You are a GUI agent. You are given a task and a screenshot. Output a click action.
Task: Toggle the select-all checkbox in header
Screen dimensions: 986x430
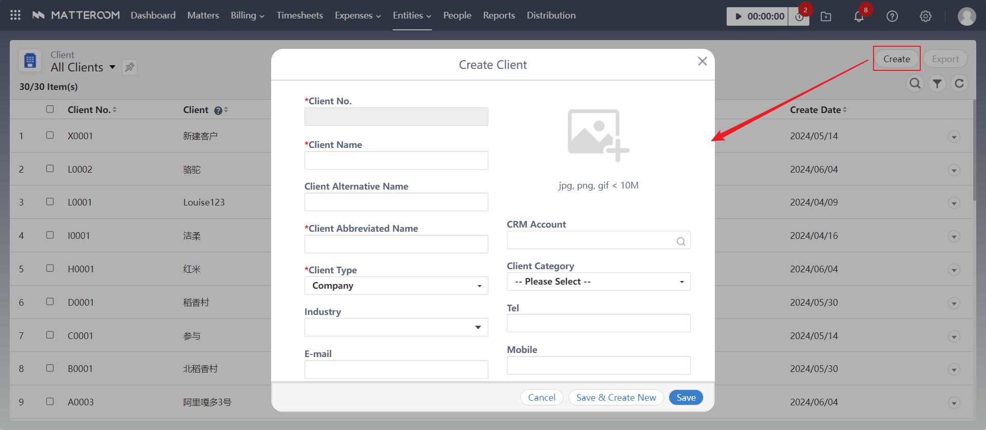pos(50,109)
